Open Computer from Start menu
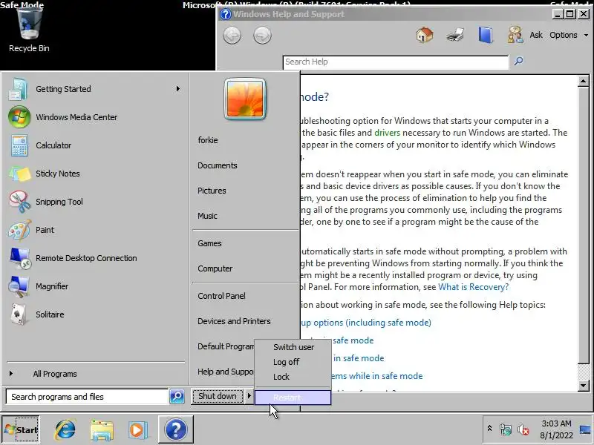594x445 pixels. 215,268
